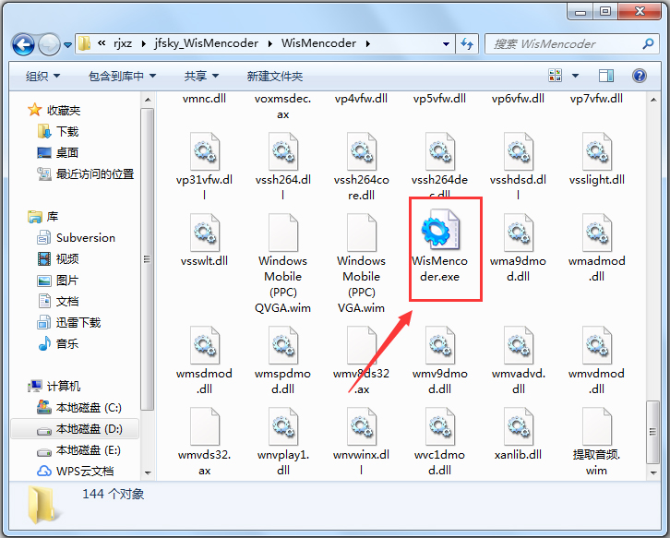
Task: Select the wnvplay1.dll file icon
Action: 283,426
